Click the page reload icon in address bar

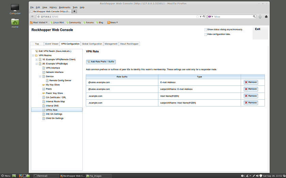point(204,16)
